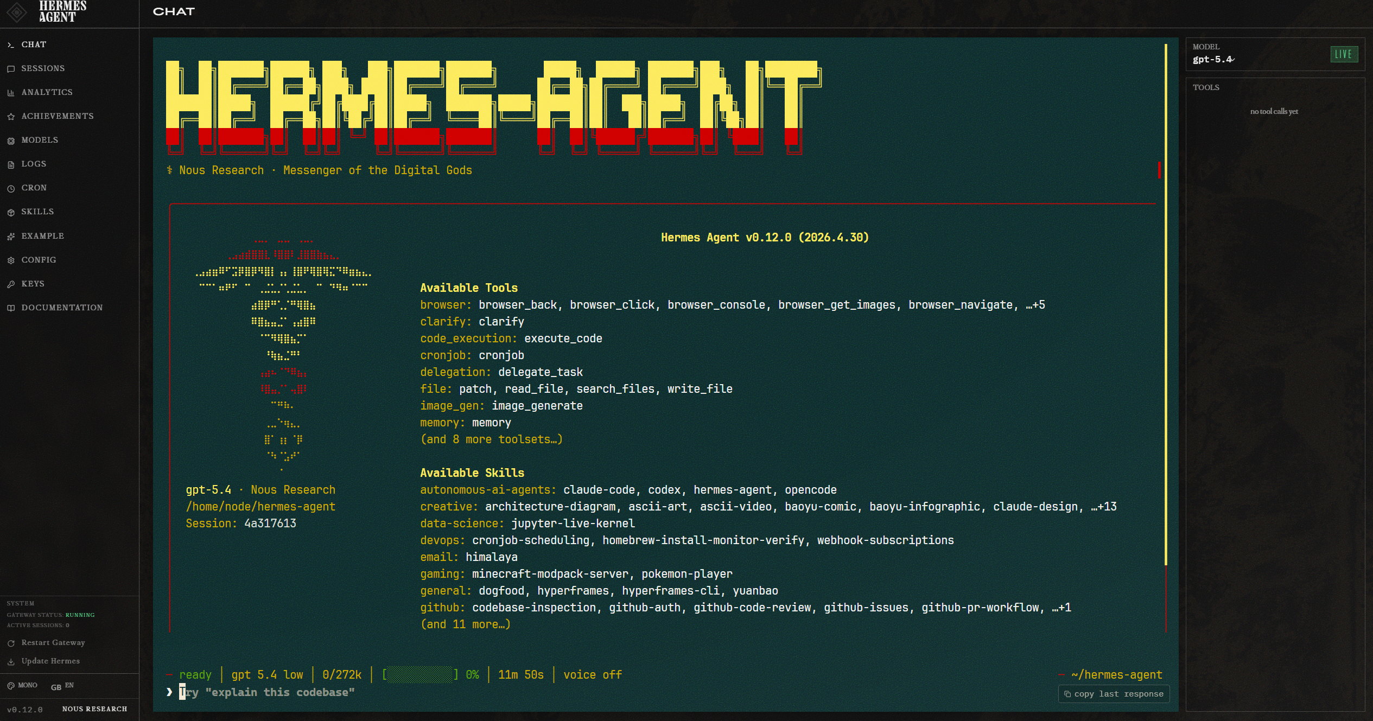Open Achievements via its star icon
The height and width of the screenshot is (721, 1373).
click(x=11, y=117)
